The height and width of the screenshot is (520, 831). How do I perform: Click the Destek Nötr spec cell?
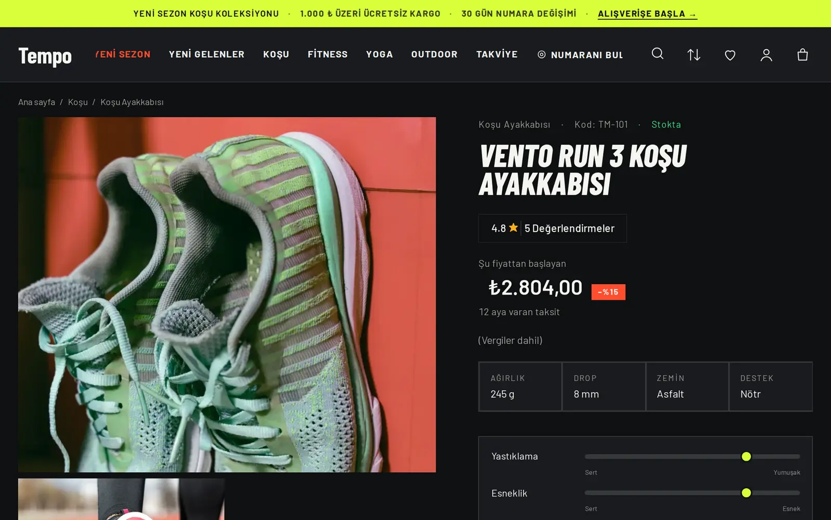[x=771, y=386]
